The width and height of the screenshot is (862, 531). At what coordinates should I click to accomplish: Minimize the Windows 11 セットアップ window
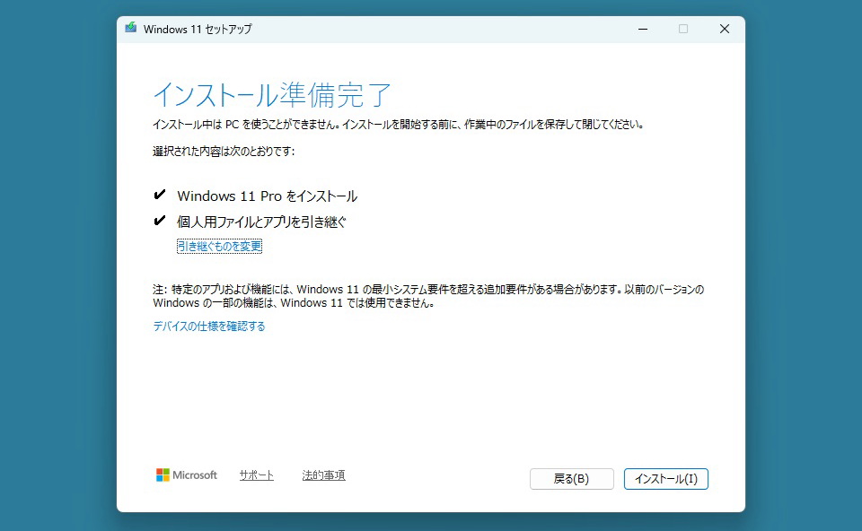(x=643, y=29)
